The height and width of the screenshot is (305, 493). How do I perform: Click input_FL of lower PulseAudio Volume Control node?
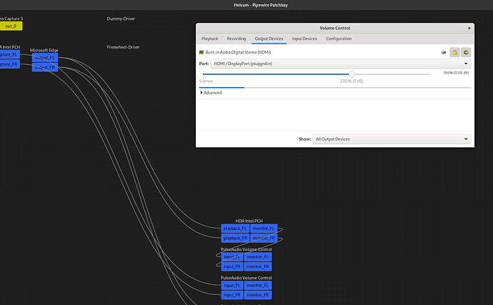point(232,286)
